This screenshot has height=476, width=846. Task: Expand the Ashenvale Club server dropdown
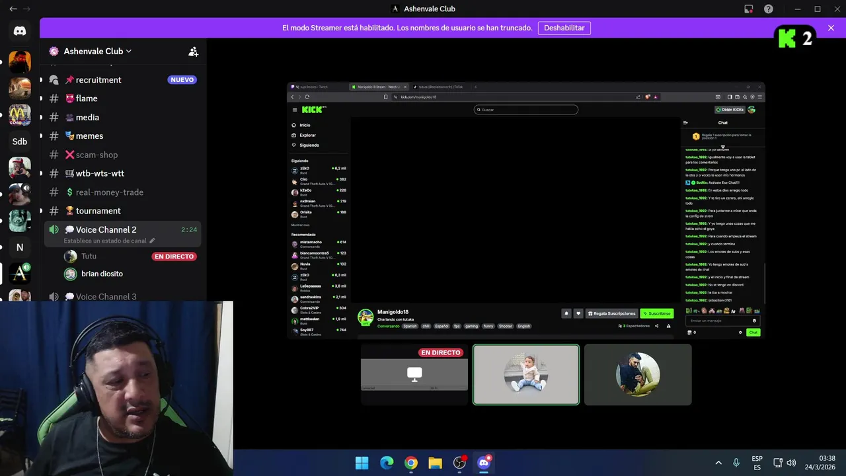tap(129, 51)
